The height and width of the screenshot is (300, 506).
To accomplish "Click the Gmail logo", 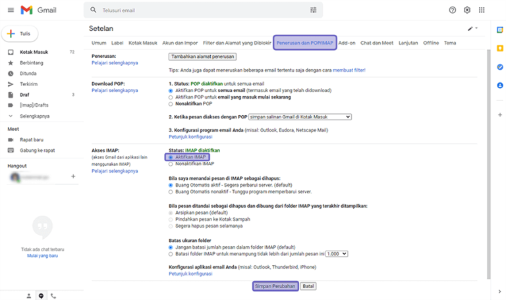I will point(38,10).
